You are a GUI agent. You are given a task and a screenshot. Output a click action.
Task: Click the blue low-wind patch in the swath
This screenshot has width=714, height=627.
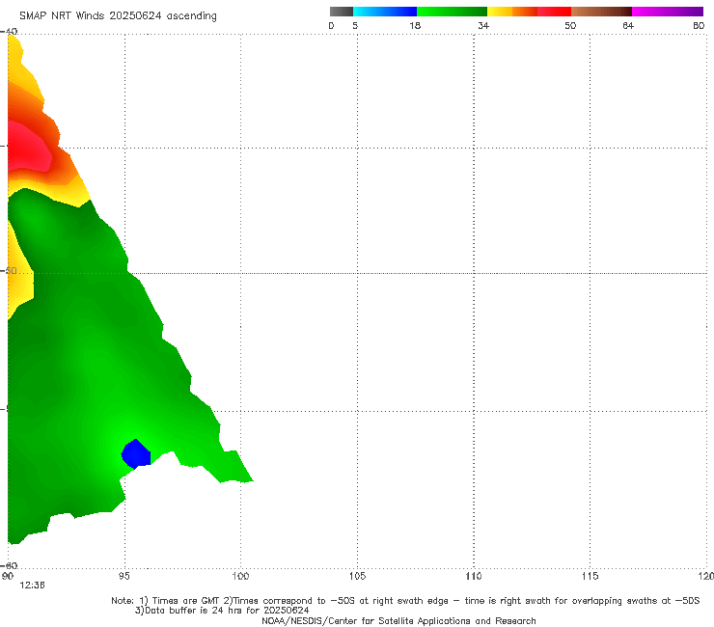click(x=136, y=454)
